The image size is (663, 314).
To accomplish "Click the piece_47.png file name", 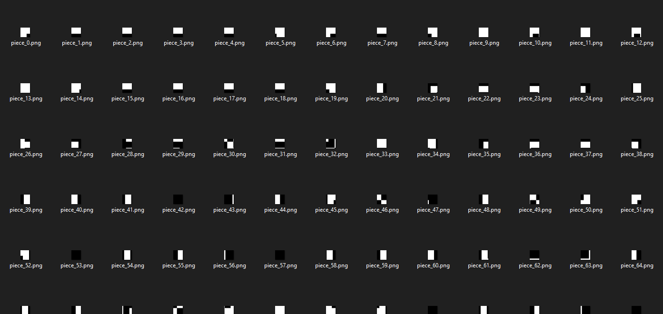I will pos(433,210).
